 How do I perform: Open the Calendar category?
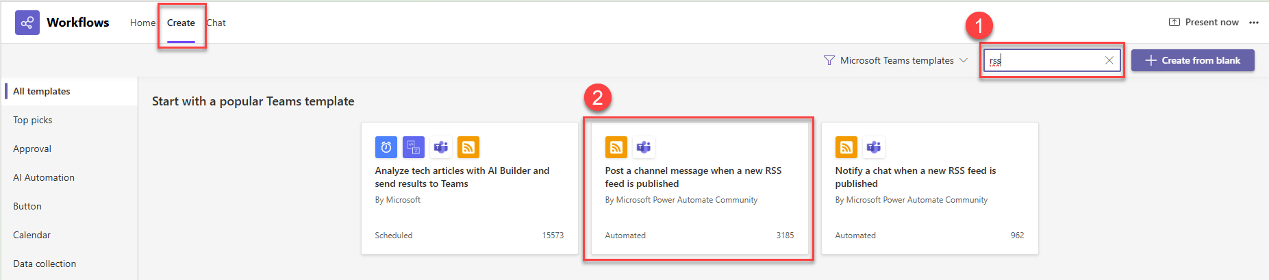32,235
